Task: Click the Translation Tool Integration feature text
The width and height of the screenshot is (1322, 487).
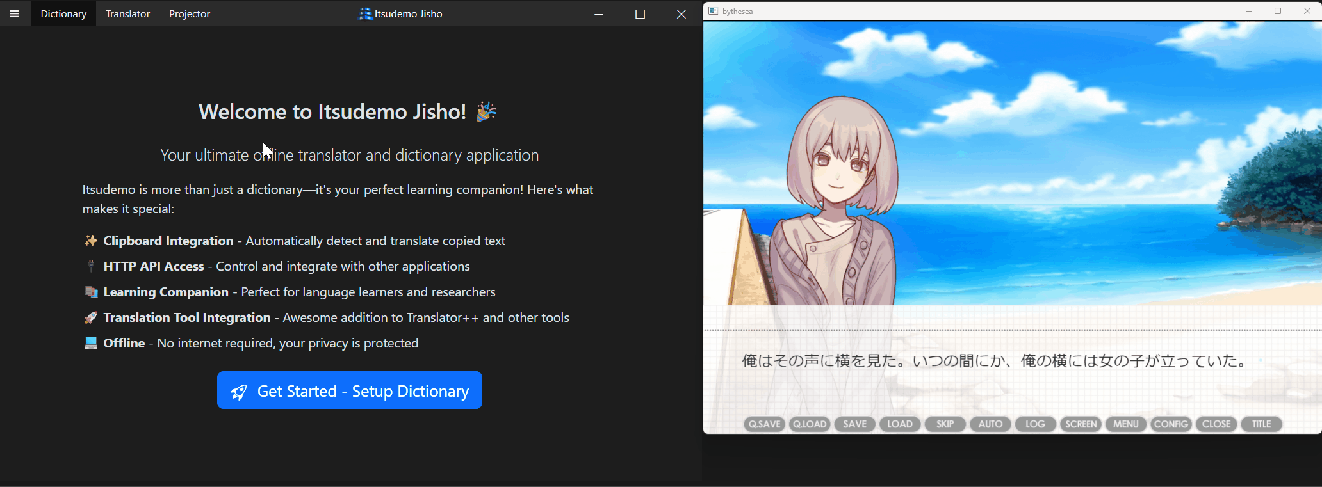Action: point(336,317)
